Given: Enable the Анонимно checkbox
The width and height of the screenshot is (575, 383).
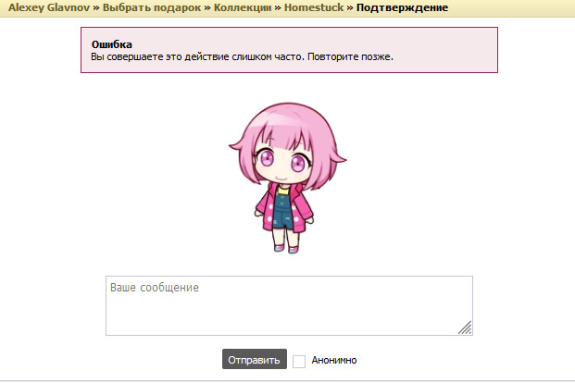Looking at the screenshot, I should click(x=299, y=361).
